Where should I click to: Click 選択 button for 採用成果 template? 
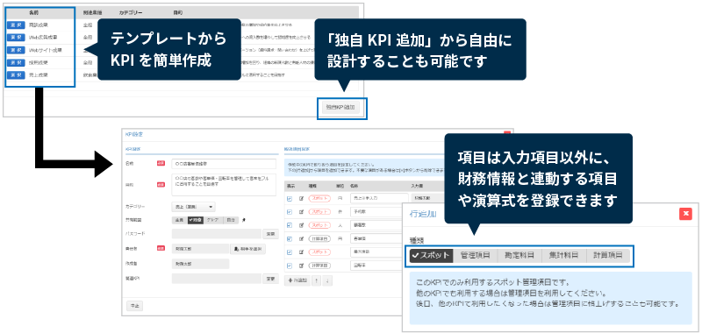[x=16, y=62]
